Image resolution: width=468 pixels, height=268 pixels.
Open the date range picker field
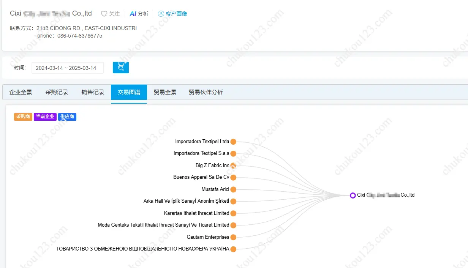[67, 68]
